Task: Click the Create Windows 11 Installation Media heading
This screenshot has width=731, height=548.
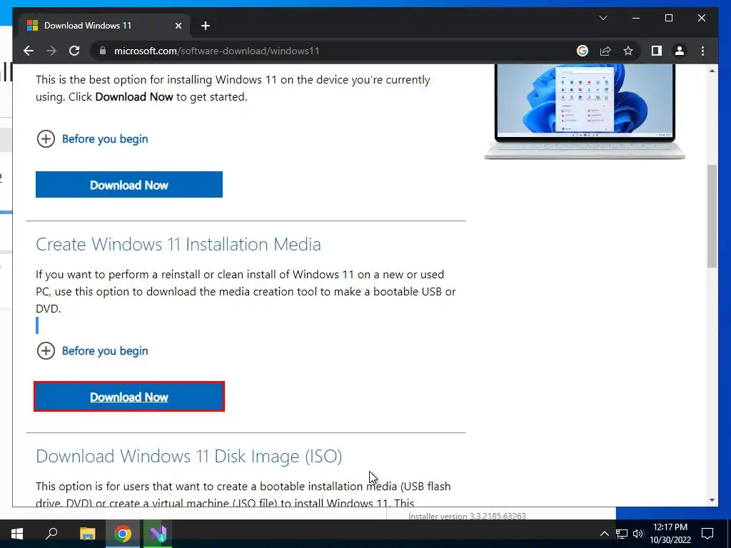Action: point(178,244)
